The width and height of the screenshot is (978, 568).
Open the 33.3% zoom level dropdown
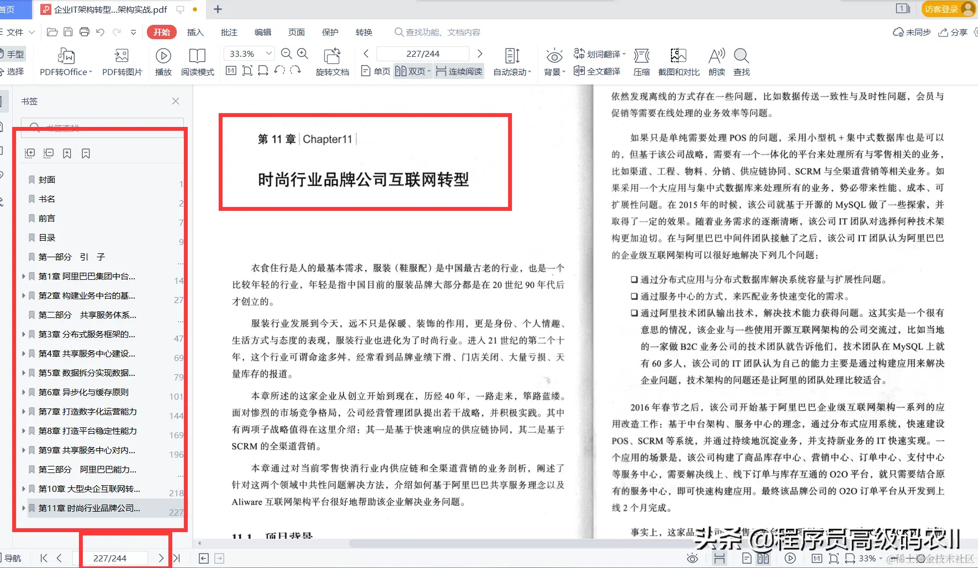coord(248,53)
